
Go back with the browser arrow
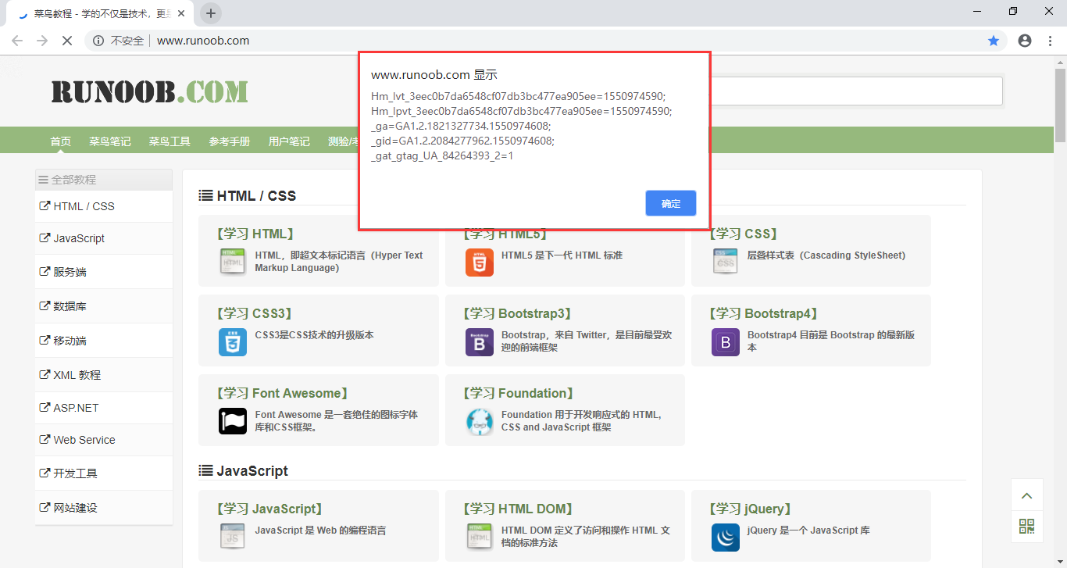[17, 41]
